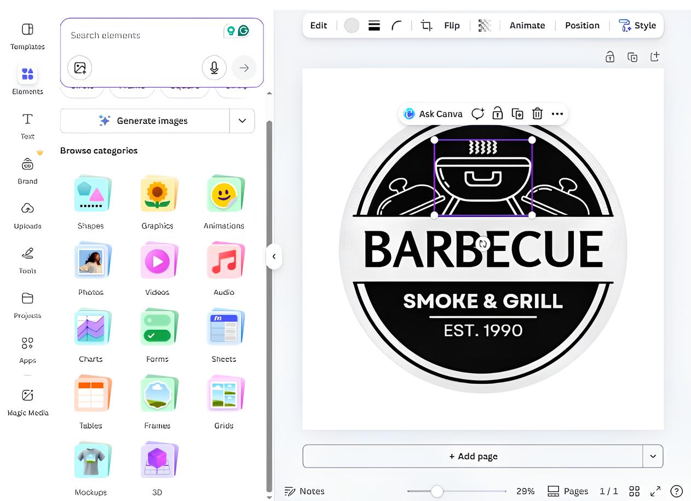Collapse the elements side panel
The width and height of the screenshot is (691, 501).
pyautogui.click(x=274, y=256)
